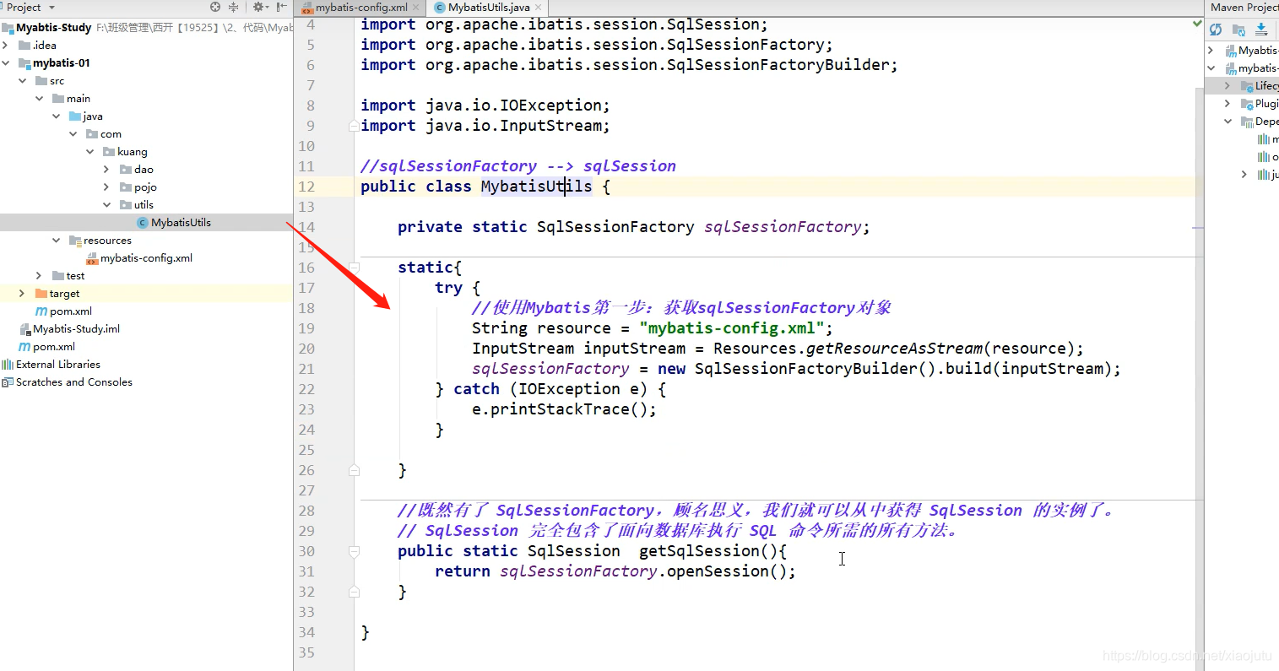The height and width of the screenshot is (671, 1279).
Task: Click e.printStackTrace() on line 23
Action: coord(564,409)
